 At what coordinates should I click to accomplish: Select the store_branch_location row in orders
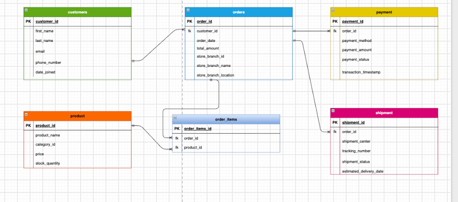pyautogui.click(x=239, y=75)
